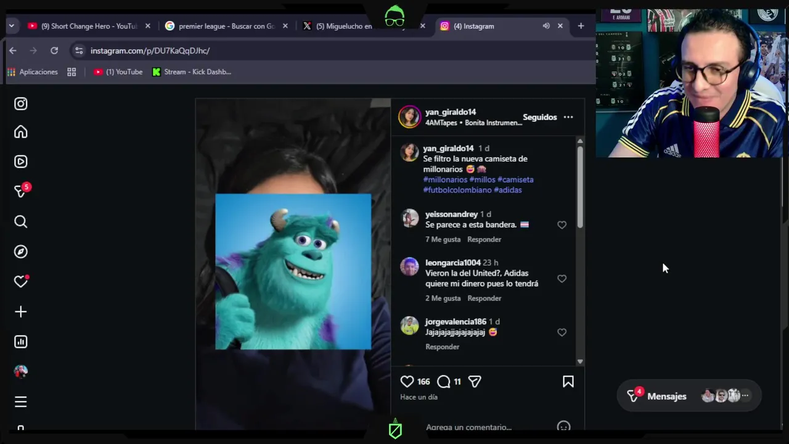This screenshot has height=444, width=789.
Task: Open the three-dot post options menu
Action: pos(568,117)
